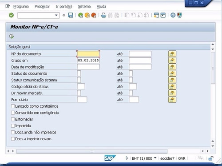Open the command field dropdown arrow
This screenshot has height=166, width=222.
pyautogui.click(x=56, y=15)
